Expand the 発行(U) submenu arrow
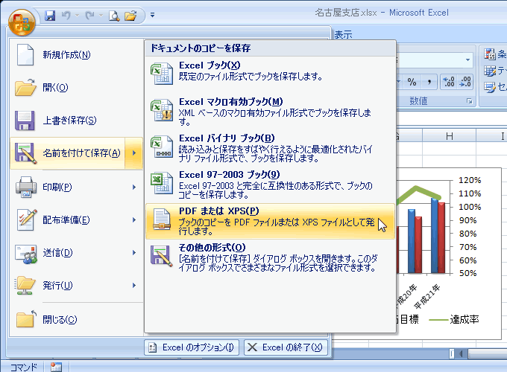Viewport: 507px width, 372px height. click(134, 286)
